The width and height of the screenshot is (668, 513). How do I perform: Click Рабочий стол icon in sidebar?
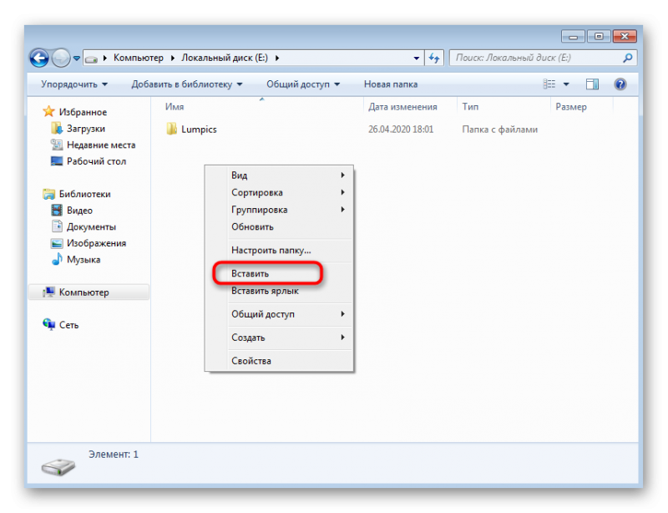point(57,161)
